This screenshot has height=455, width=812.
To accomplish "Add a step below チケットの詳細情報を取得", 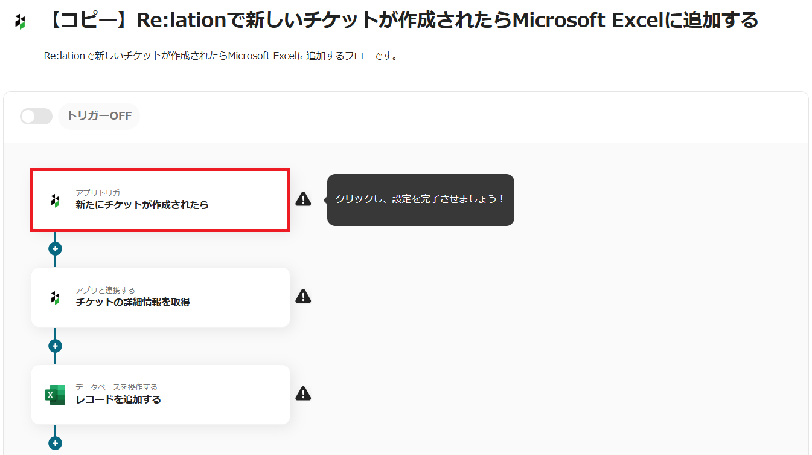I will [x=55, y=346].
